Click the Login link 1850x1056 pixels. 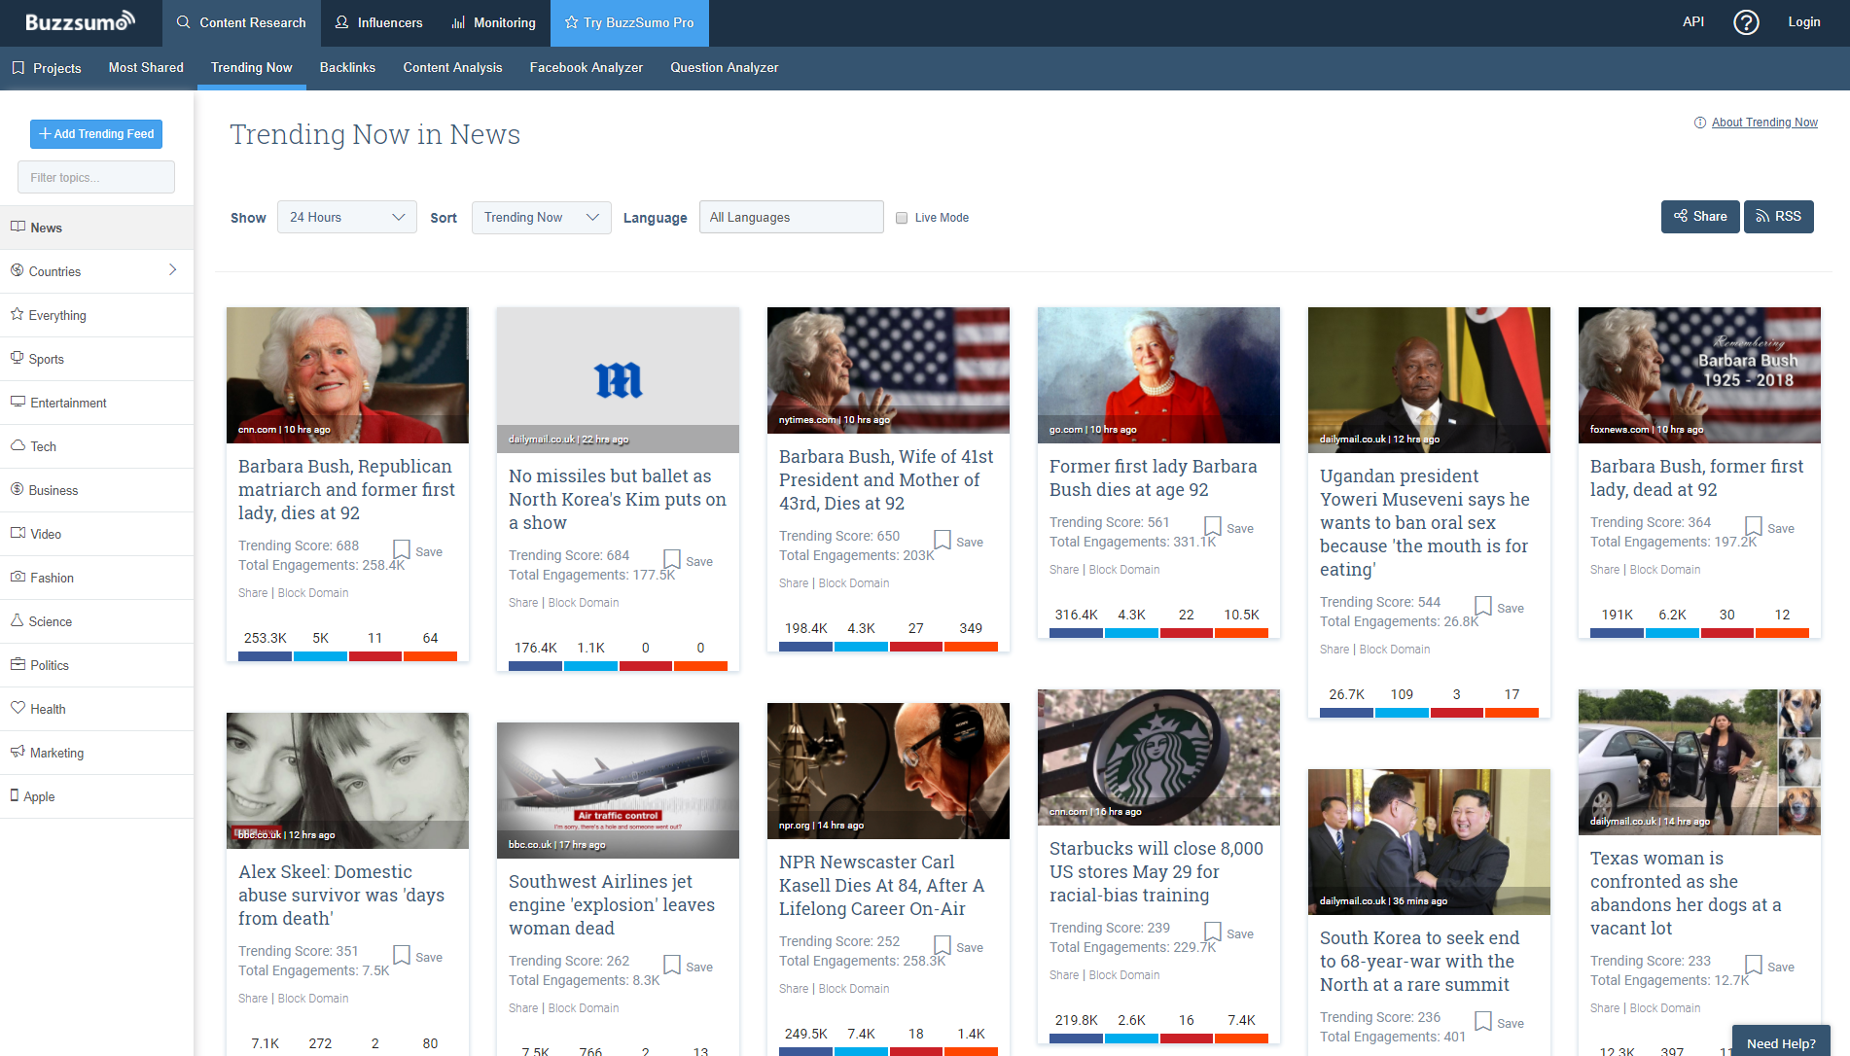[1803, 21]
